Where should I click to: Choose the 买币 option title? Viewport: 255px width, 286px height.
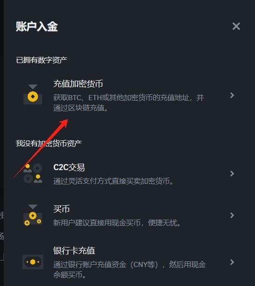coord(61,209)
